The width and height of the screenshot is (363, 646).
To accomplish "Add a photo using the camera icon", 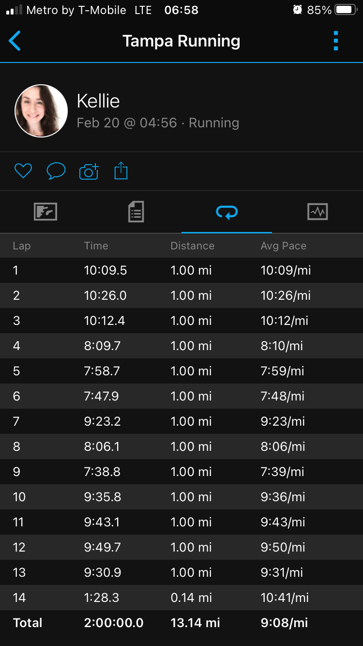I will click(89, 171).
